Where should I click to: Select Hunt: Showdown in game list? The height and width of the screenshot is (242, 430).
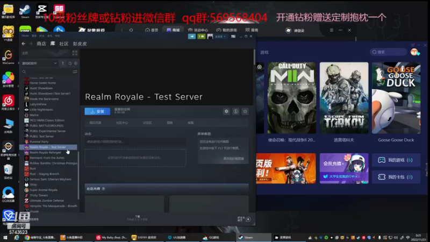pyautogui.click(x=41, y=88)
